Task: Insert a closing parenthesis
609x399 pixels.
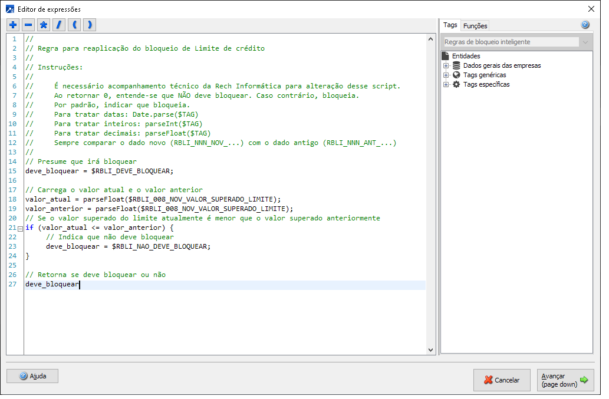Action: pos(89,25)
